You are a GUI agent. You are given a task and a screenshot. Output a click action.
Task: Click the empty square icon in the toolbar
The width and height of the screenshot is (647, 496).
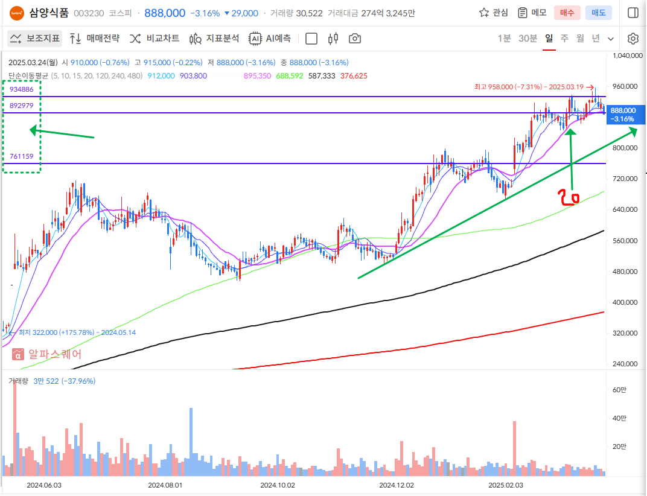311,39
